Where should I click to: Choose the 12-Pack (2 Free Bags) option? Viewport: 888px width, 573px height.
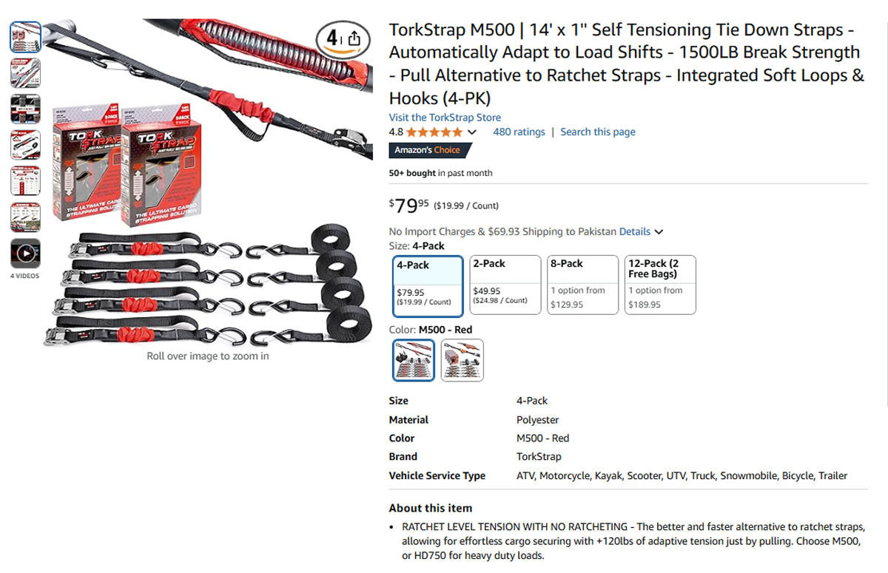pyautogui.click(x=660, y=285)
